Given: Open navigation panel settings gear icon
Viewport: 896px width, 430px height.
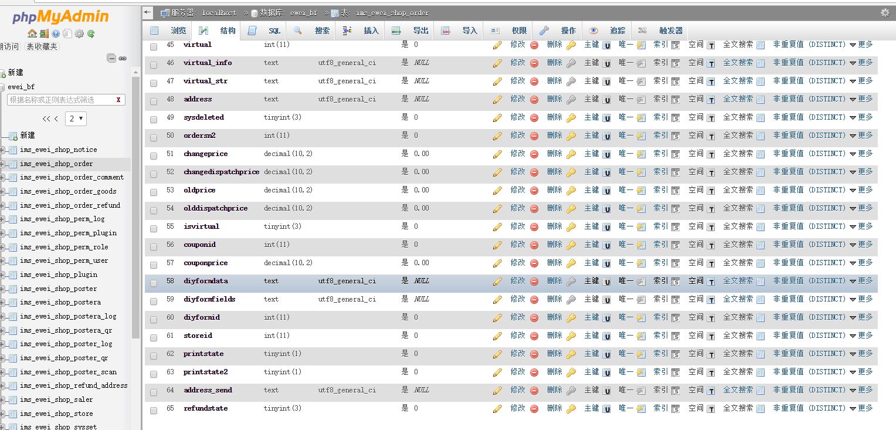Looking at the screenshot, I should tap(79, 33).
